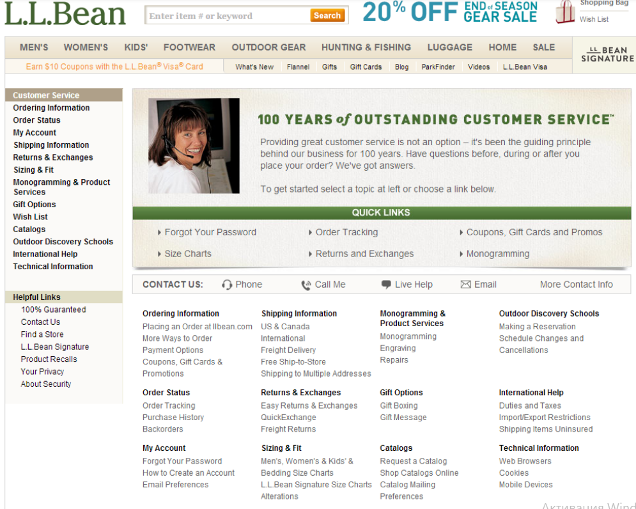Image resolution: width=636 pixels, height=509 pixels.
Task: Open the What's New link
Action: (254, 67)
